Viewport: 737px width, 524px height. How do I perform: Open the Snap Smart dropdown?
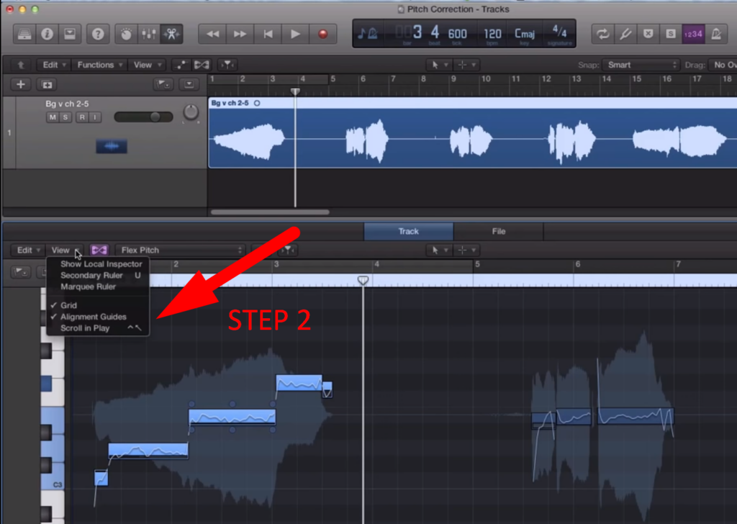(x=641, y=65)
